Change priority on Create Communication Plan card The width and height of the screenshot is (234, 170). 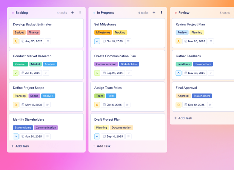(97, 73)
